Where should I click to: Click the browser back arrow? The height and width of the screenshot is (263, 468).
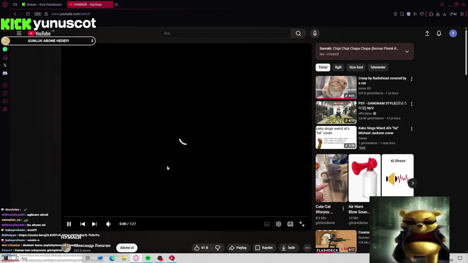coord(15,14)
